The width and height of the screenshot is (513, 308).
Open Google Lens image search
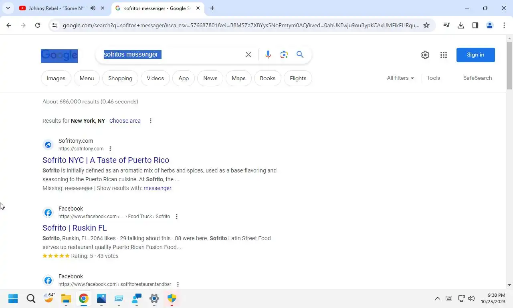[284, 55]
